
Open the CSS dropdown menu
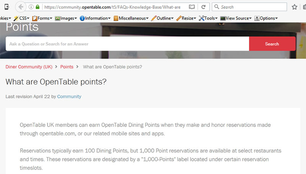pos(24,18)
